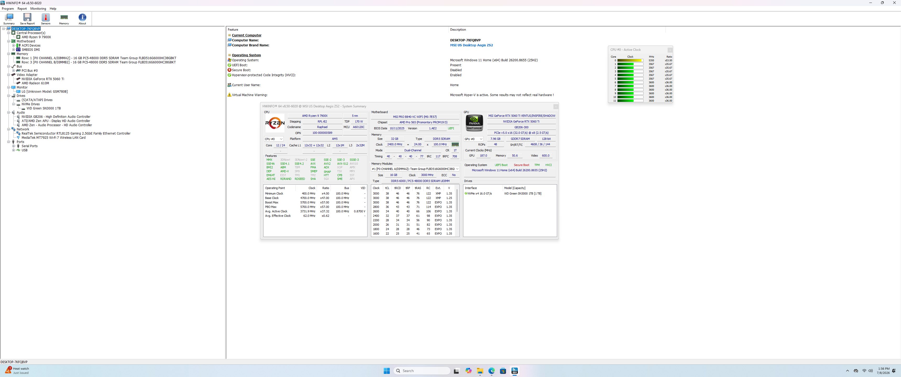901x377 pixels.
Task: Click the memory module icon beside 100.0 MHz
Action: [455, 145]
